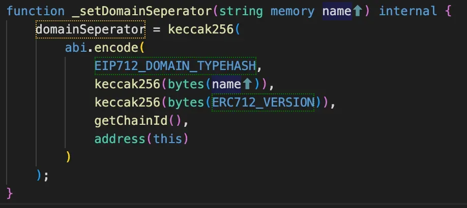Click the domainSeperator variable
The image size is (467, 208).
pyautogui.click(x=90, y=29)
